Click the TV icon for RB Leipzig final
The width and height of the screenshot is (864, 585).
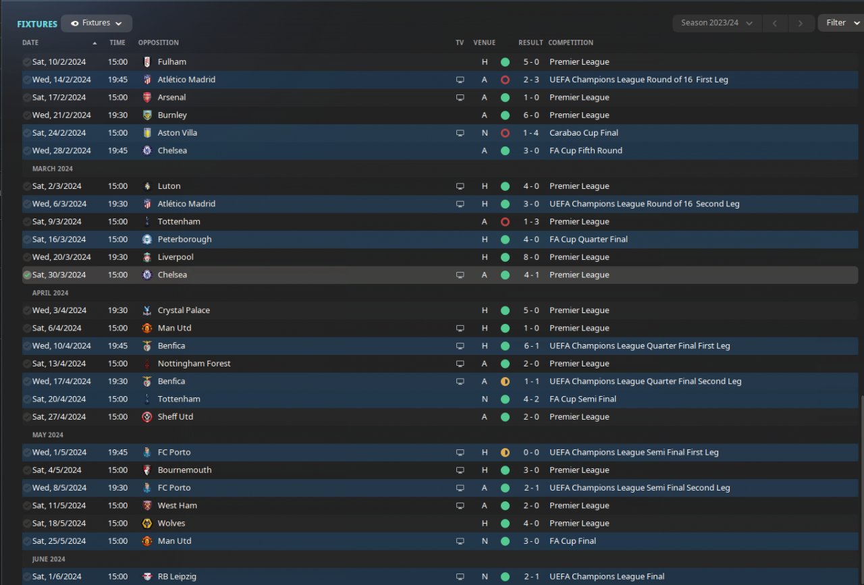point(460,577)
